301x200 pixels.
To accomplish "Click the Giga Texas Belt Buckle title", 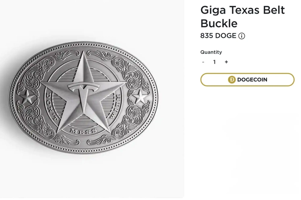I will (x=242, y=16).
